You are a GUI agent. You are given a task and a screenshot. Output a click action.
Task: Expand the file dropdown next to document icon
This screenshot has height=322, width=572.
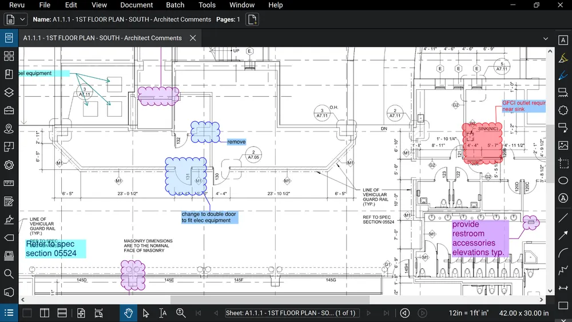(x=23, y=19)
